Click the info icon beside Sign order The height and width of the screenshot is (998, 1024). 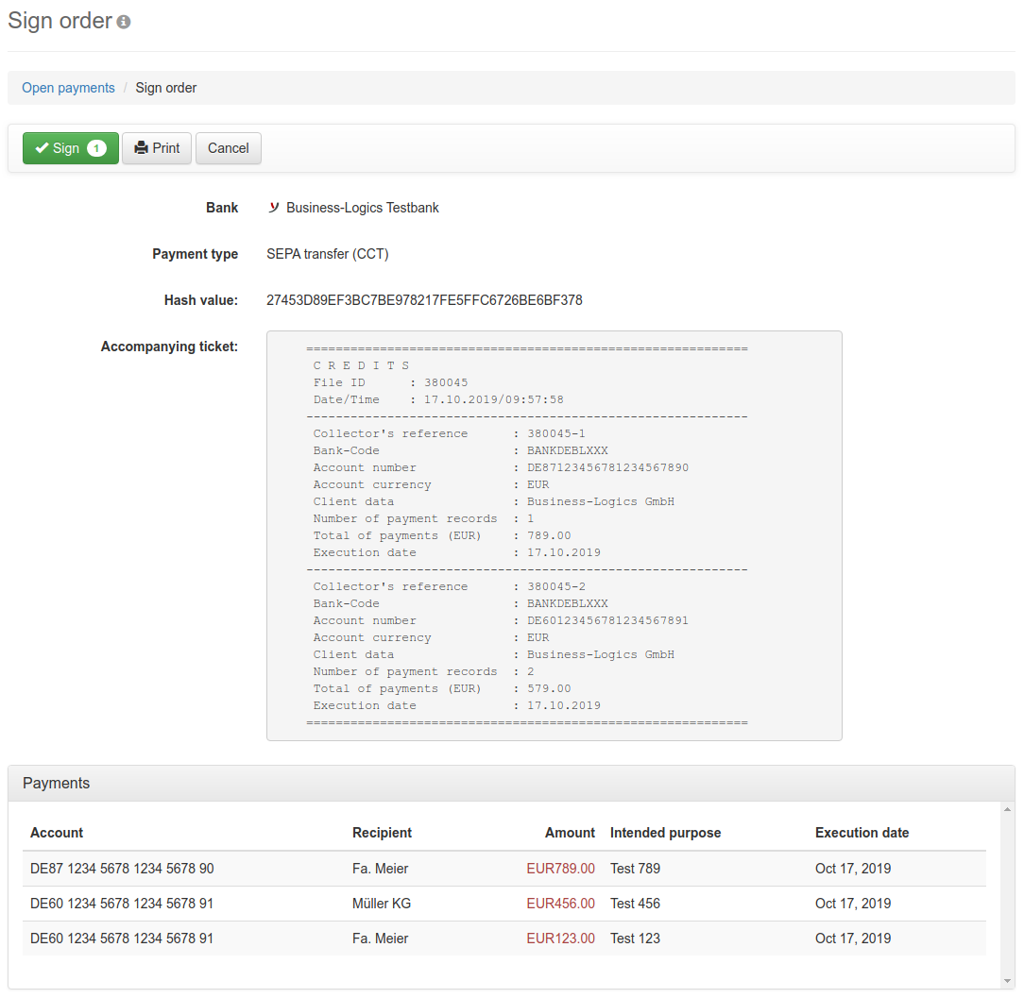point(124,22)
